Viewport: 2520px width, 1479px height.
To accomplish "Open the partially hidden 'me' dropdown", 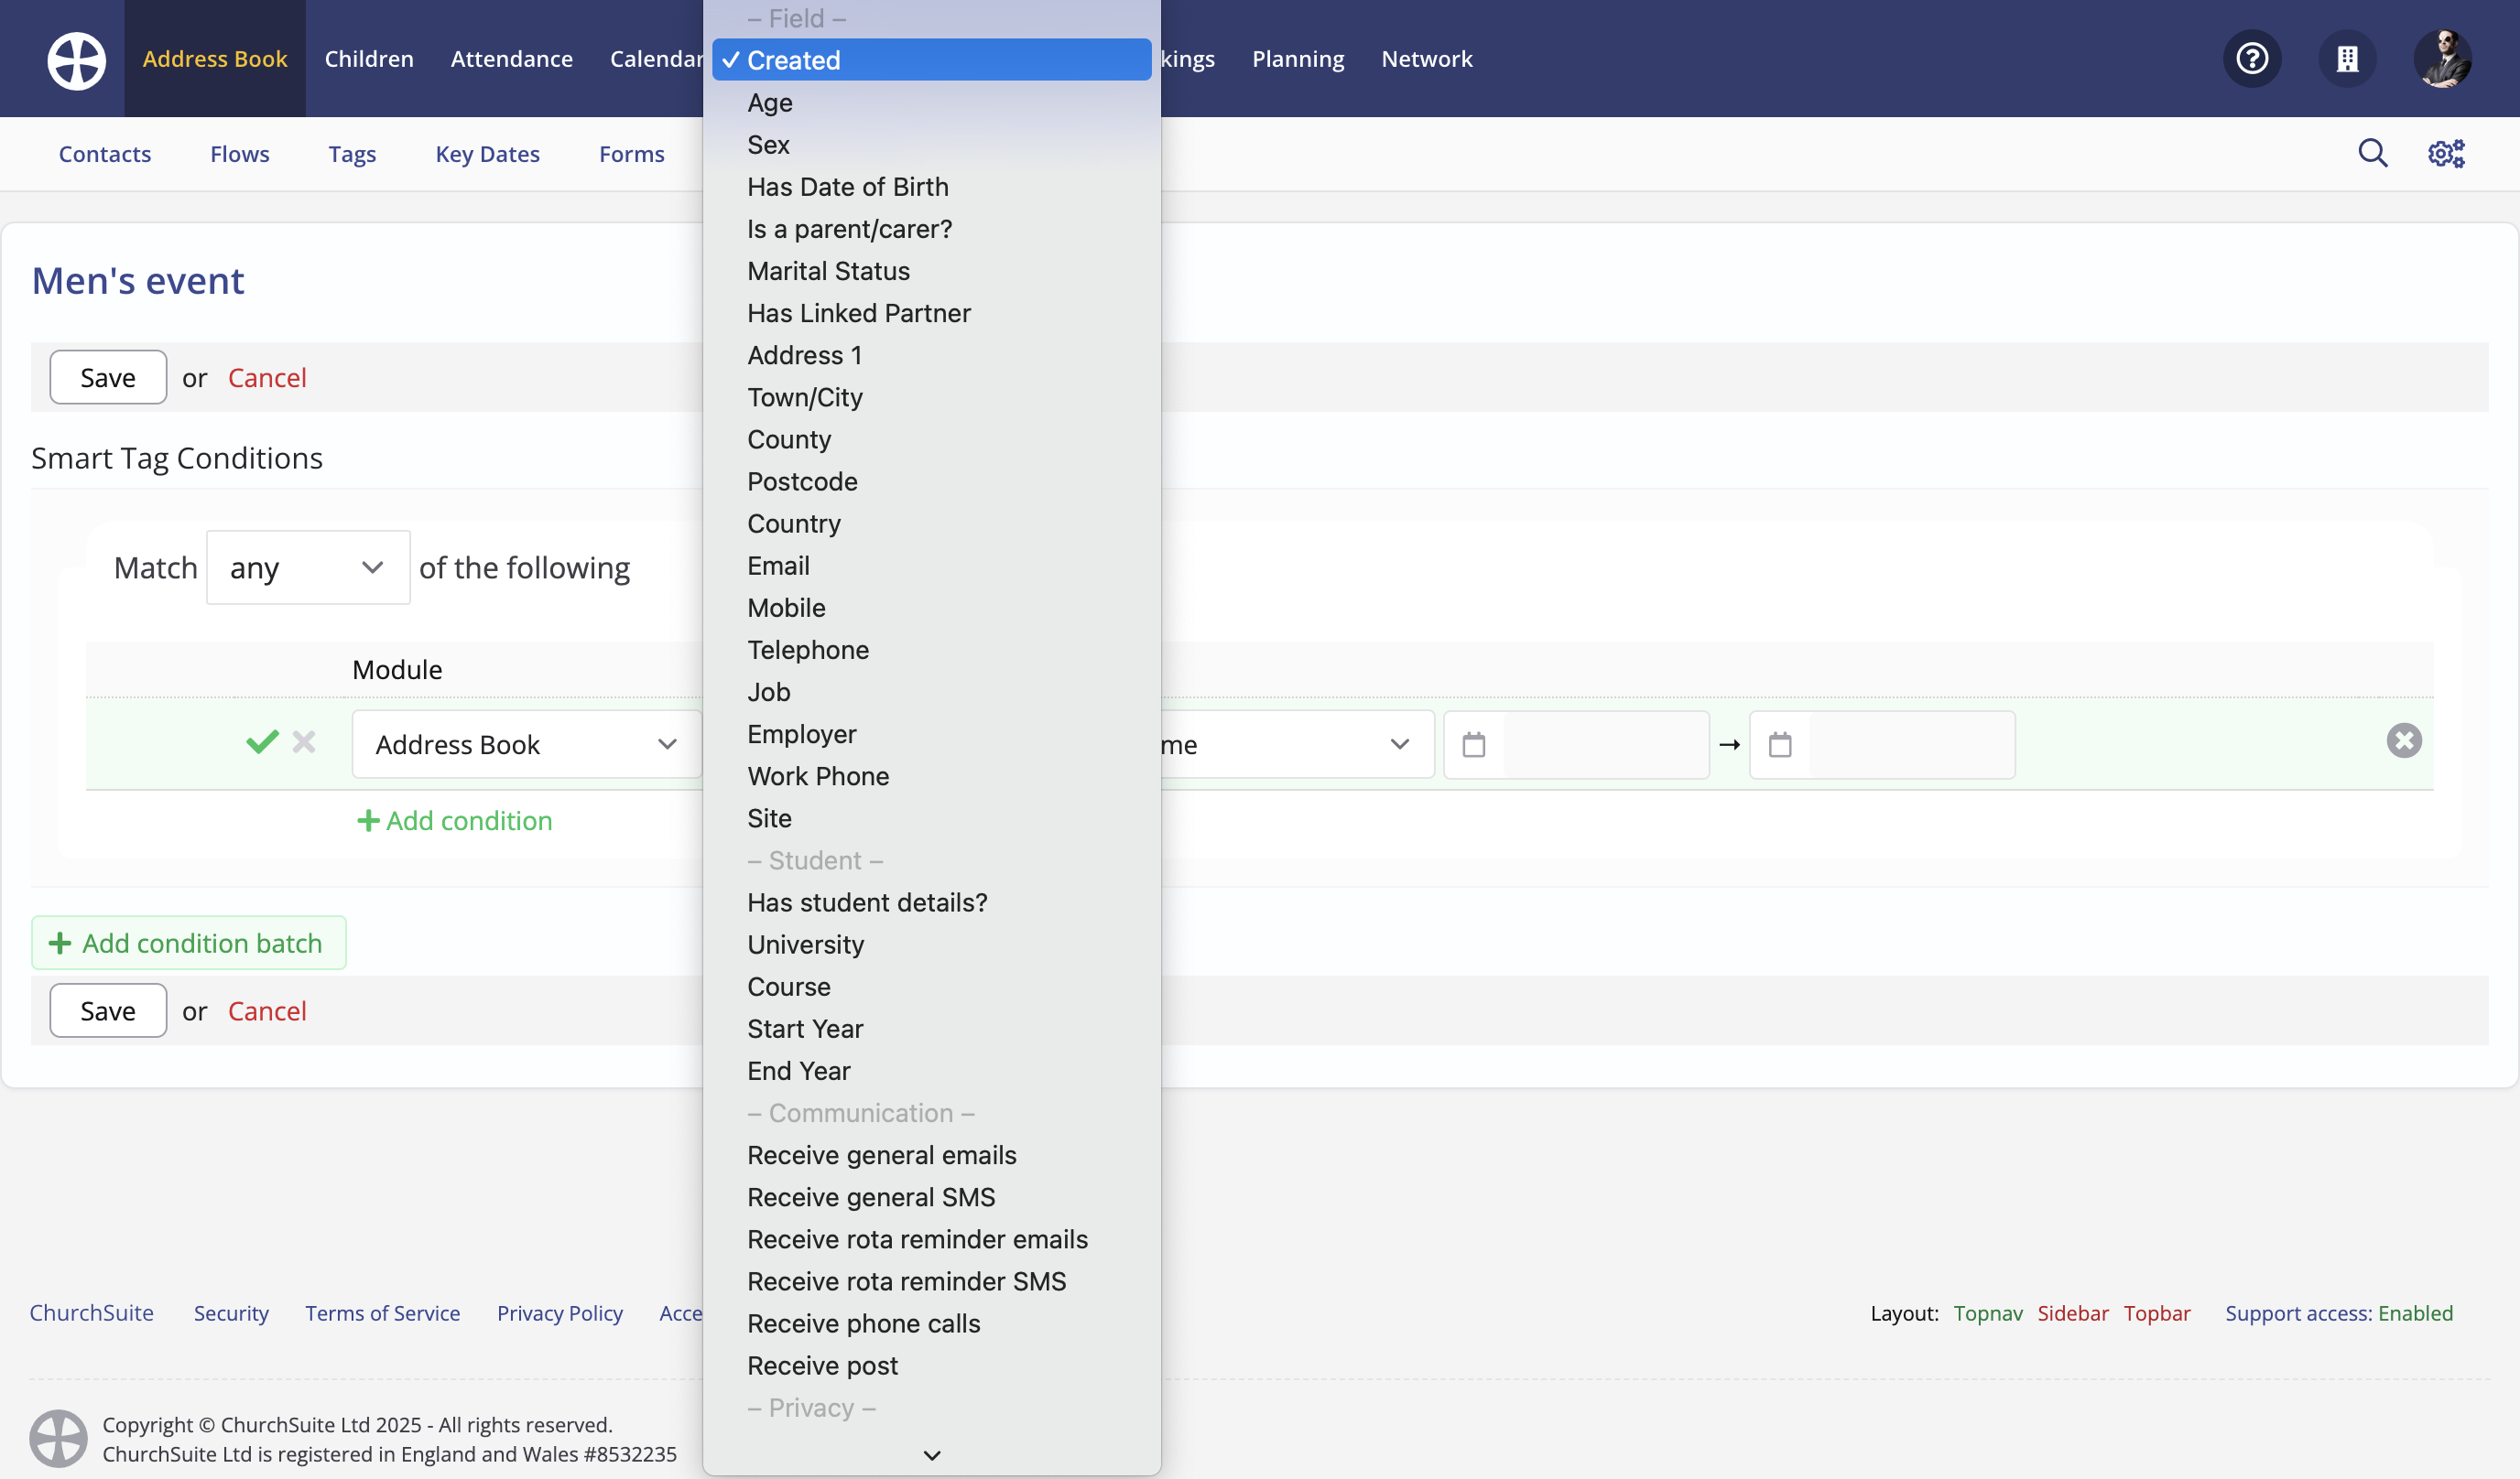I will (x=1297, y=744).
